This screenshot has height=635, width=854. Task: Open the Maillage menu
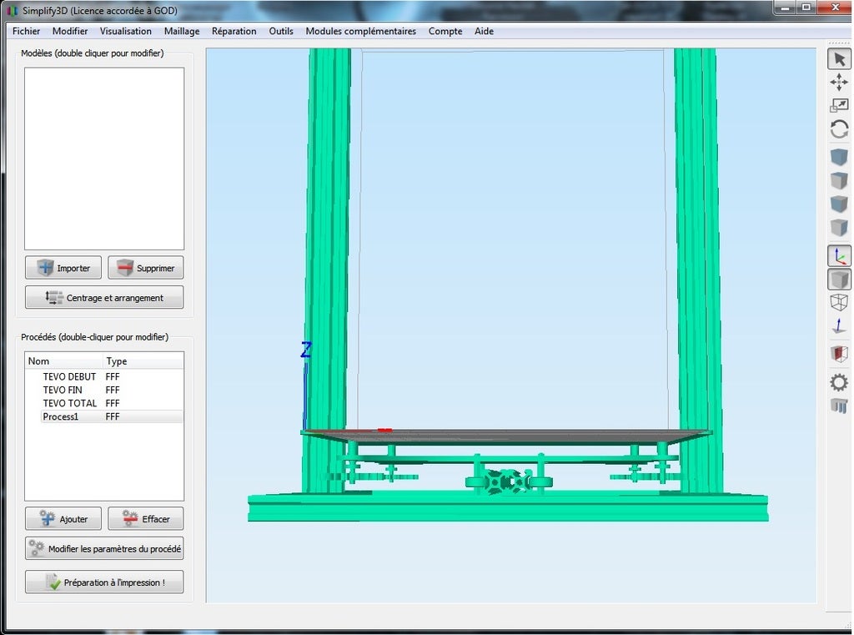click(182, 32)
